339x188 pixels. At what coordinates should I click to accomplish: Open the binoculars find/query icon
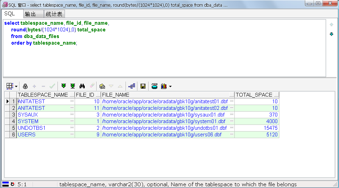click(82, 86)
